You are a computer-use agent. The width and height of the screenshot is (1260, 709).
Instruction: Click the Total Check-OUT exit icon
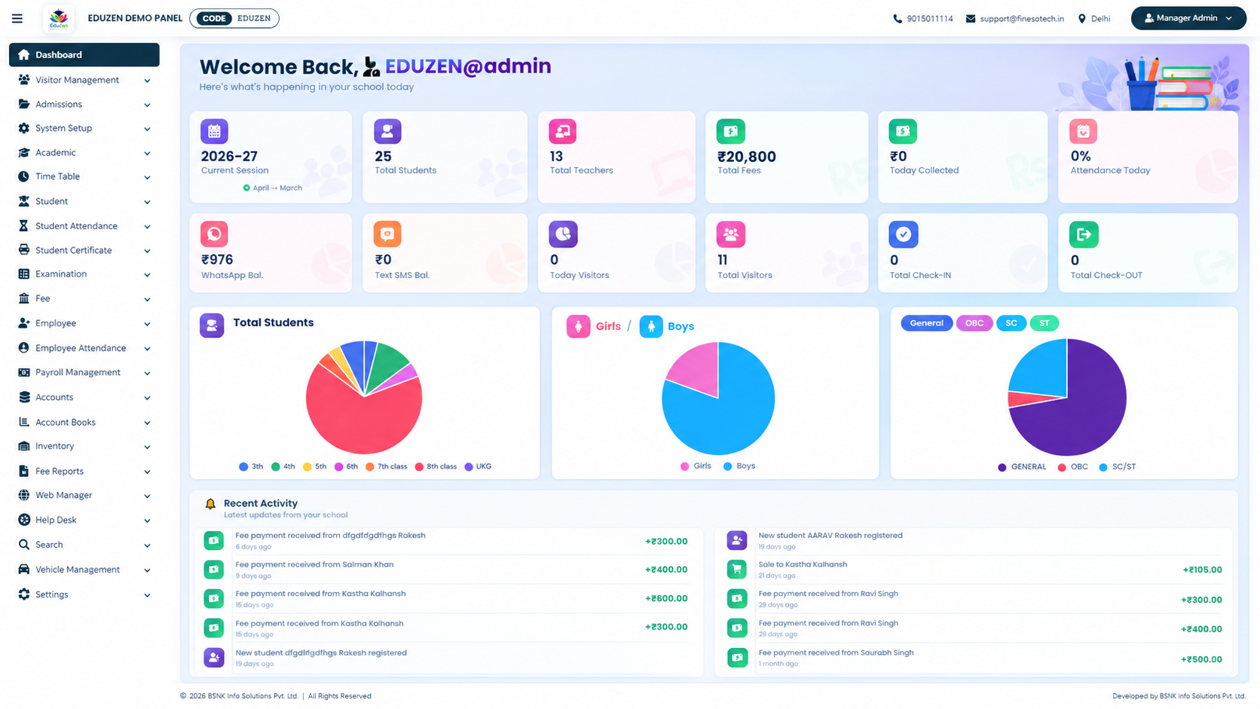(x=1084, y=234)
